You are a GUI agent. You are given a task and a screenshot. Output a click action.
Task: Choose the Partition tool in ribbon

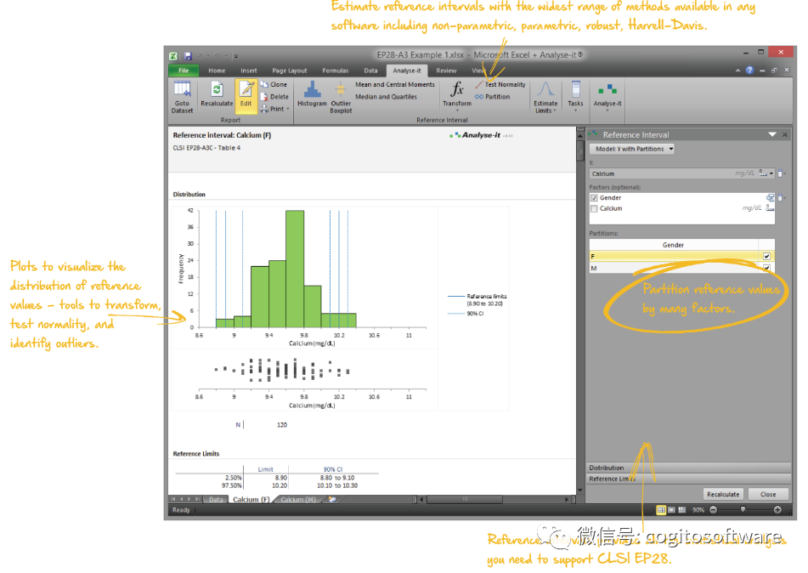(x=493, y=96)
